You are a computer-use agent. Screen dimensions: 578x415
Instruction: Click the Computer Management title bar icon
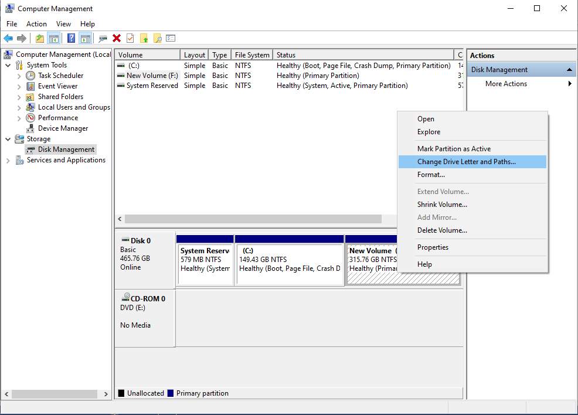coord(10,8)
